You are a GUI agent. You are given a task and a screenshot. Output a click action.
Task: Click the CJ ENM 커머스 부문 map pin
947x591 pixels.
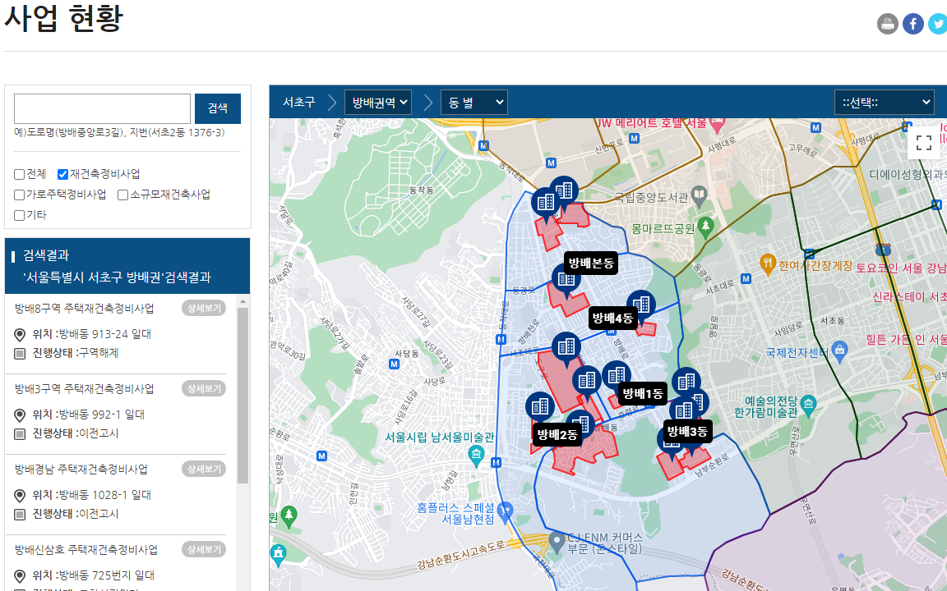557,542
